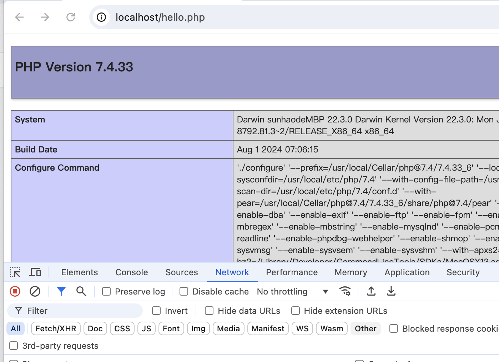Viewport: 499px width, 362px height.
Task: Tick the Hide data URLs checkbox
Action: click(x=209, y=311)
